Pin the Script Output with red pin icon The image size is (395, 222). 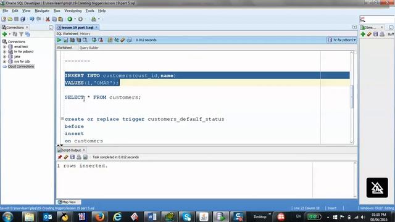60,157
